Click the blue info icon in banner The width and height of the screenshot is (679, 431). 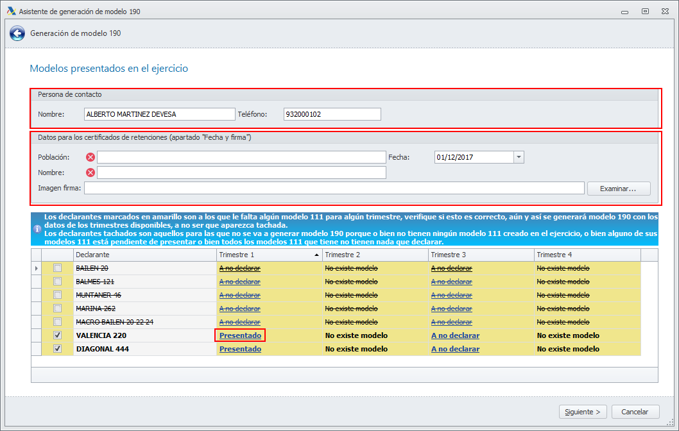click(x=37, y=229)
